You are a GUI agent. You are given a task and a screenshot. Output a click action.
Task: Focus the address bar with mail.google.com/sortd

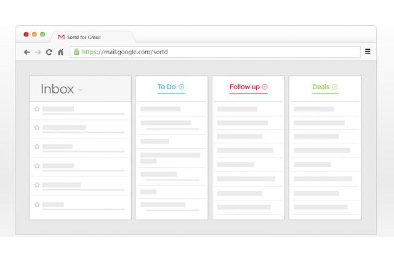coord(215,52)
